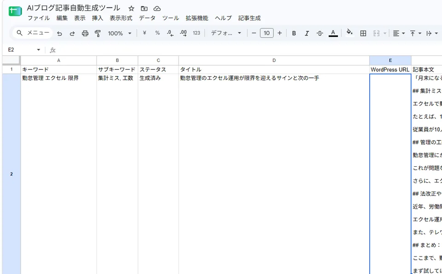Open the fill color picker
The width and height of the screenshot is (442, 274).
coord(349,33)
